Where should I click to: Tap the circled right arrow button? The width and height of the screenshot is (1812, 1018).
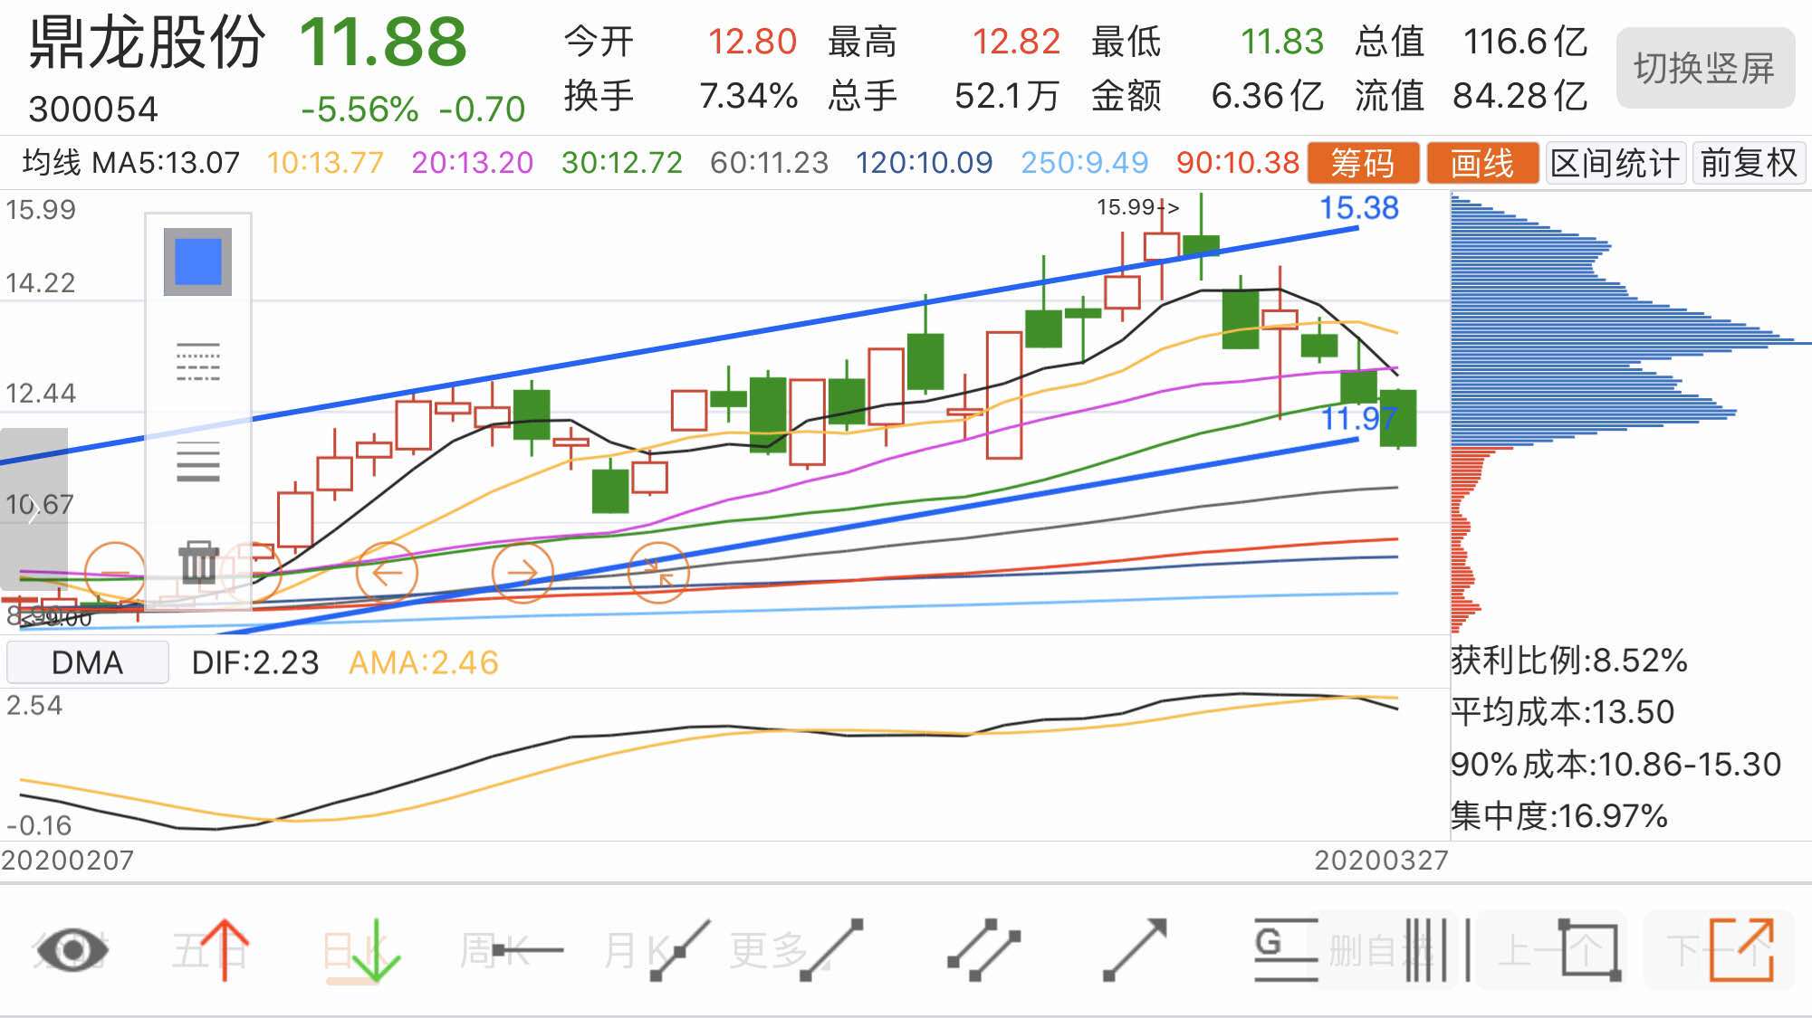click(523, 572)
